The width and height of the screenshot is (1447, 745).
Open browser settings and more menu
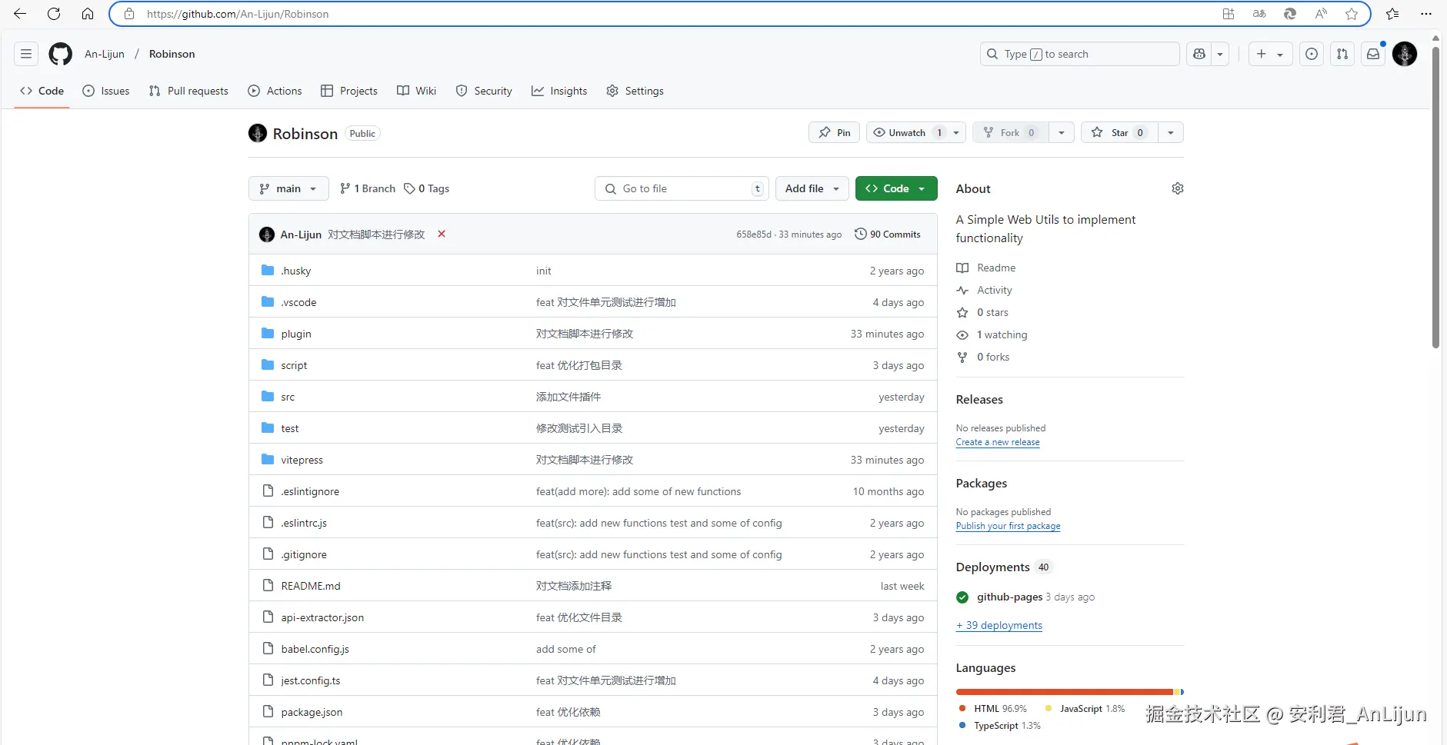pyautogui.click(x=1425, y=14)
